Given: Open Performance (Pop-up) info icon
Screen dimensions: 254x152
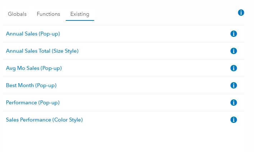Looking at the screenshot, I should coord(234,103).
